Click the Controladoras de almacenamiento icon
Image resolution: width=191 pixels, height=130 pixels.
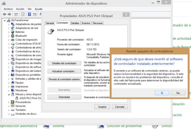[13, 48]
